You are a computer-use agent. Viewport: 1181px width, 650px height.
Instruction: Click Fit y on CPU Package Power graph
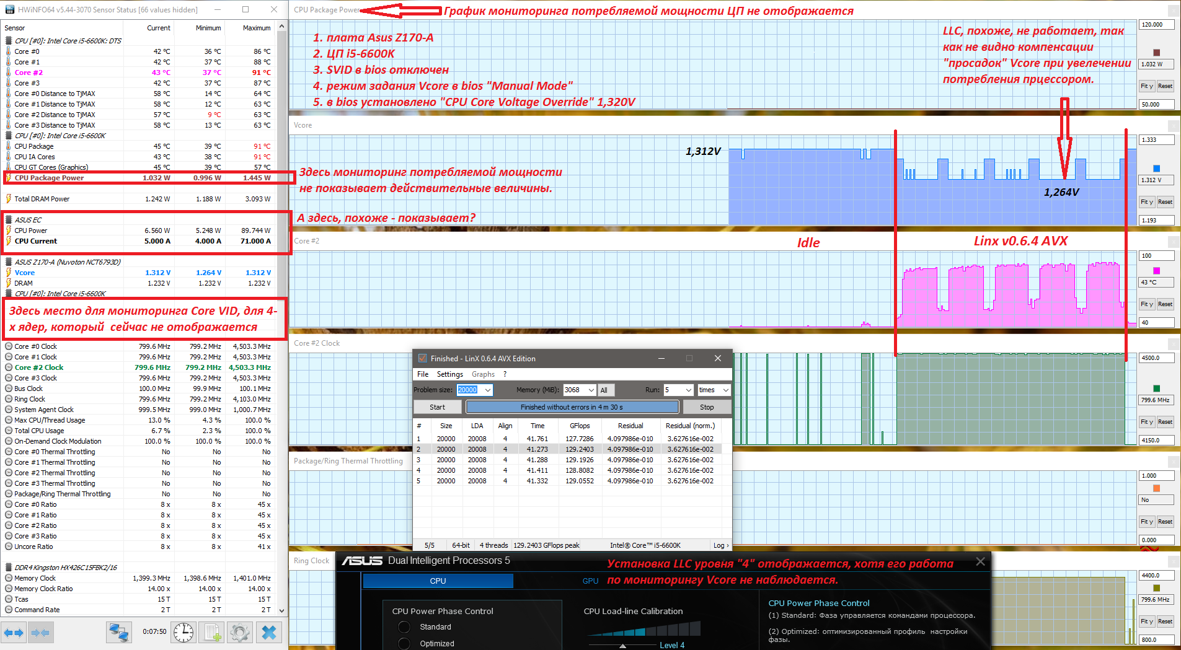tap(1146, 86)
